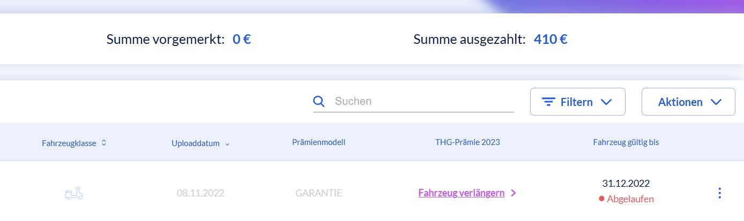Click the magnifying glass search icon
This screenshot has height=221, width=744.
click(319, 102)
